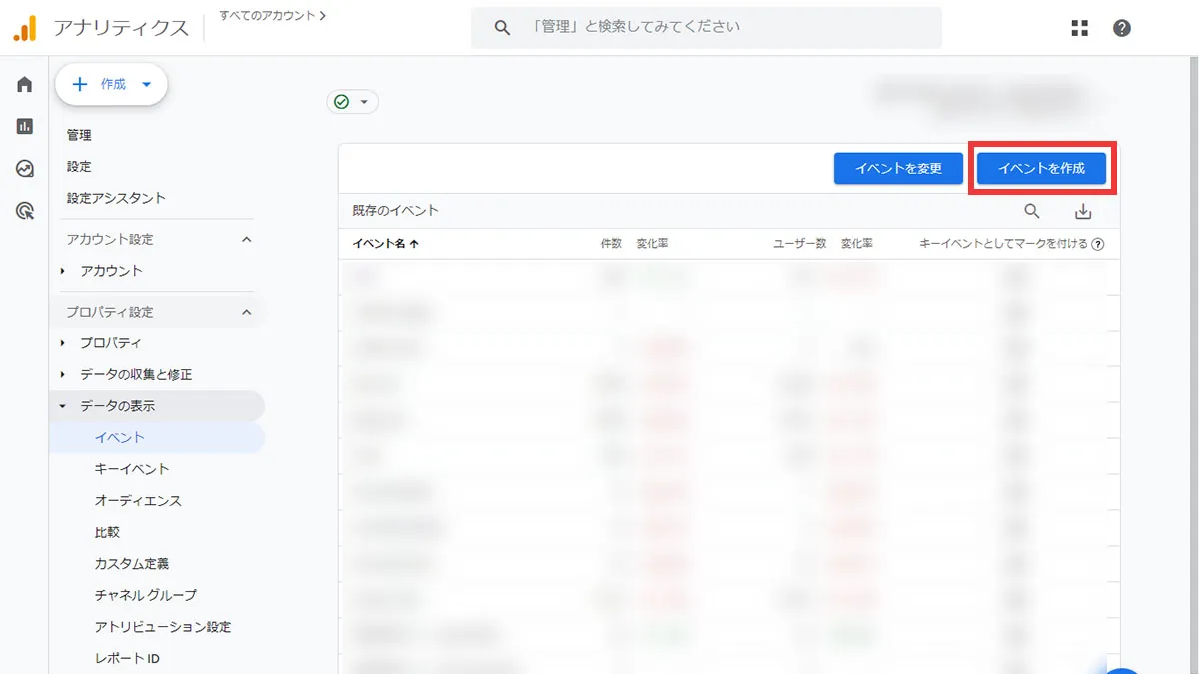Open the Google apps grid icon

coord(1079,28)
